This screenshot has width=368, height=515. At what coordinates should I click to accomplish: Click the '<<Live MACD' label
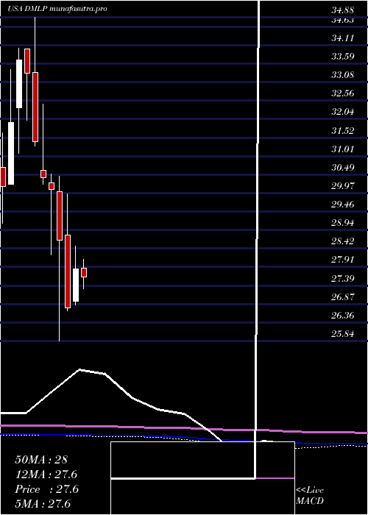pos(310,495)
